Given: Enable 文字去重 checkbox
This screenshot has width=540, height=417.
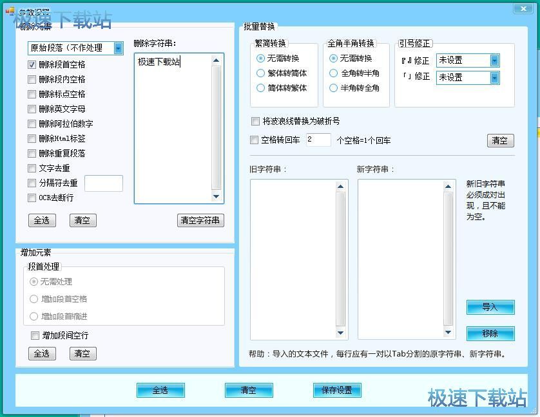Looking at the screenshot, I should [x=32, y=168].
